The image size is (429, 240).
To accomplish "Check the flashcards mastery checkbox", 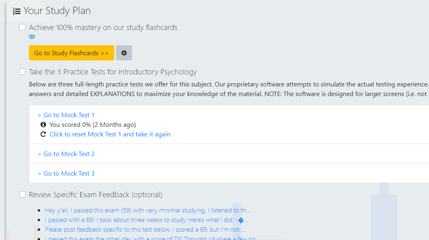I will tap(23, 28).
